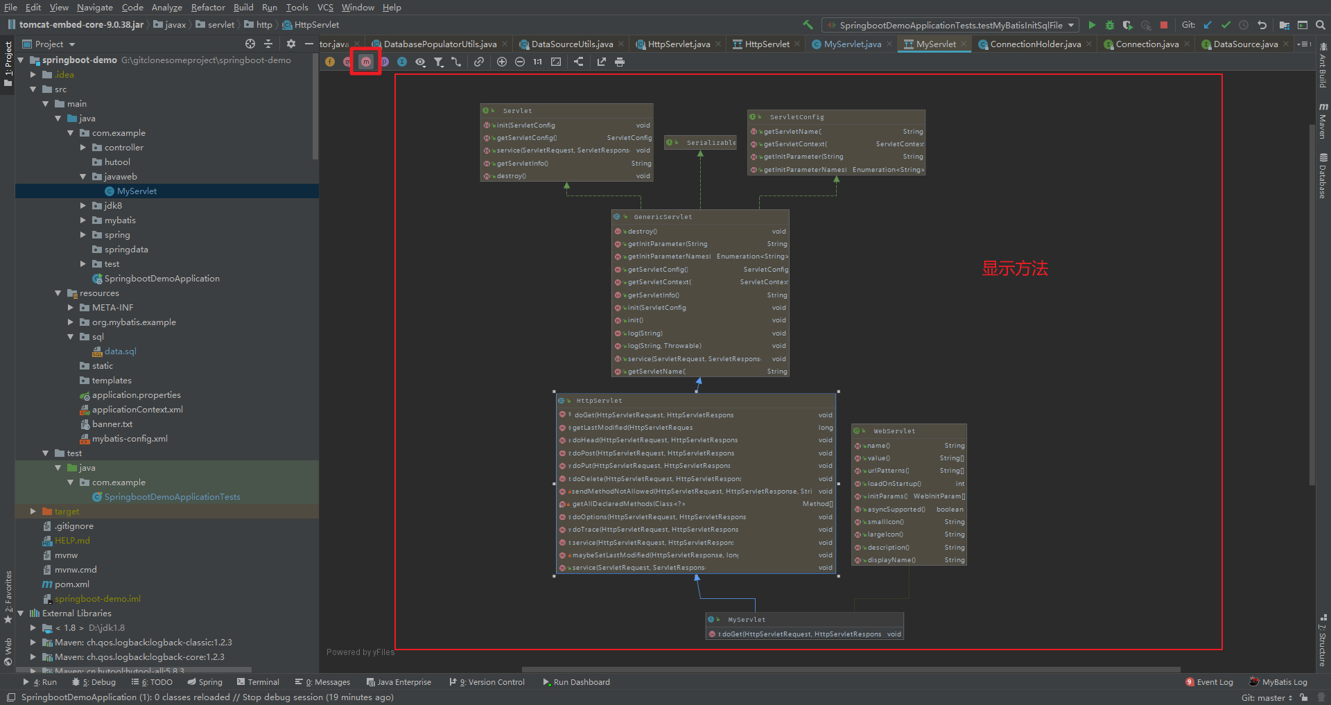Reset diagram zoom with 1:1 Actual Size icon
The height and width of the screenshot is (705, 1331).
(x=537, y=62)
